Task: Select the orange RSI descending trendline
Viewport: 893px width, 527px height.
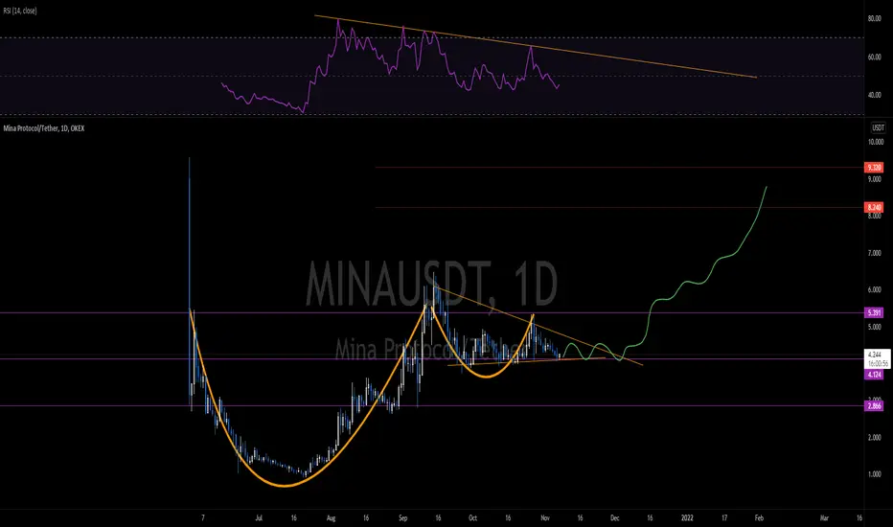Action: (x=536, y=46)
